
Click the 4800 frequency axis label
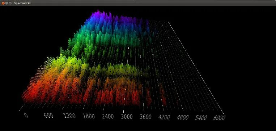[x=183, y=117]
